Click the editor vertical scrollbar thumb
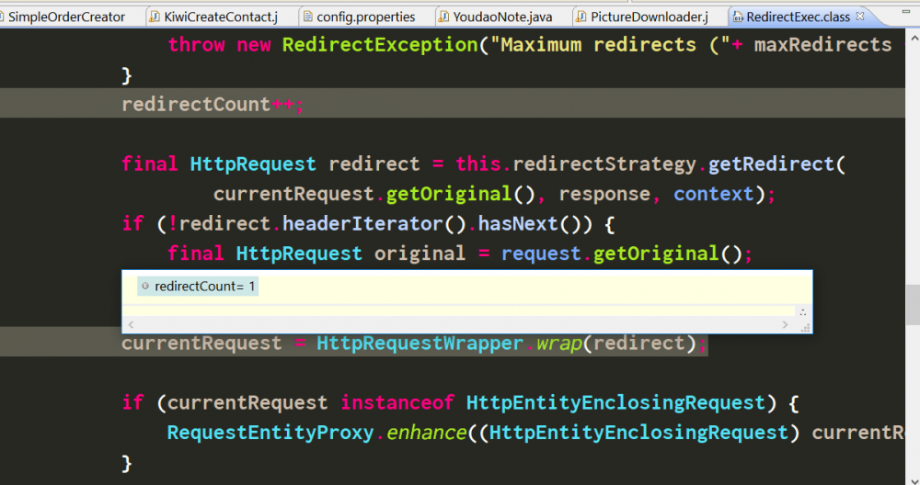This screenshot has width=920, height=485. [913, 304]
